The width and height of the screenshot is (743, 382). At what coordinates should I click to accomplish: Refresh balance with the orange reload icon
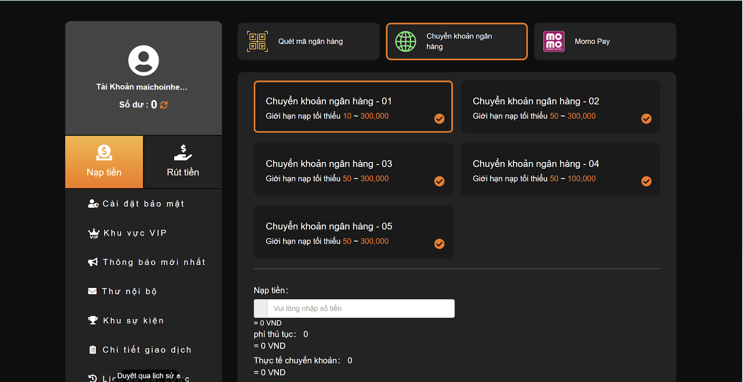click(164, 105)
